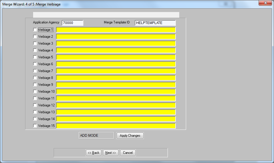Screen dimensions: 274x163
Task: Click the Verbiage 11 text field
Action: [x=116, y=98]
